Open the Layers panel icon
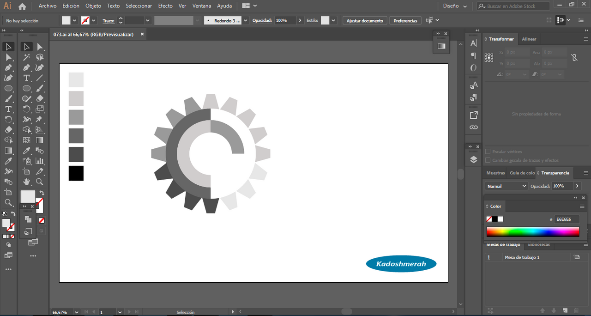Screen dimensions: 591x316 click(473, 159)
